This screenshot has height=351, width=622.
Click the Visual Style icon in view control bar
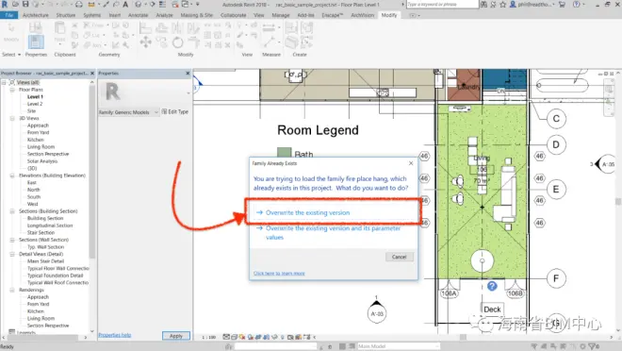coord(234,337)
